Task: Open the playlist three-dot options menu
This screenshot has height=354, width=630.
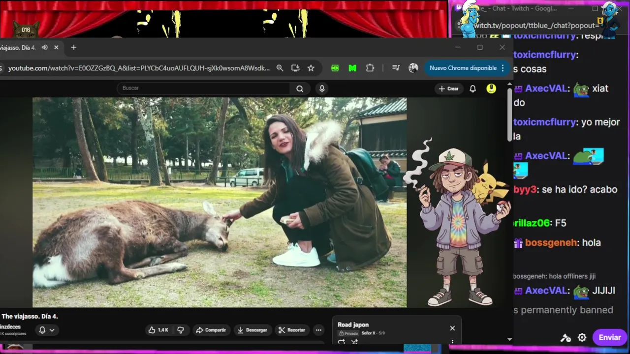Action: coord(452,342)
